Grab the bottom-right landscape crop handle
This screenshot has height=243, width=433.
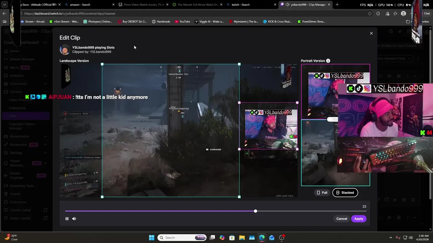tap(239, 197)
